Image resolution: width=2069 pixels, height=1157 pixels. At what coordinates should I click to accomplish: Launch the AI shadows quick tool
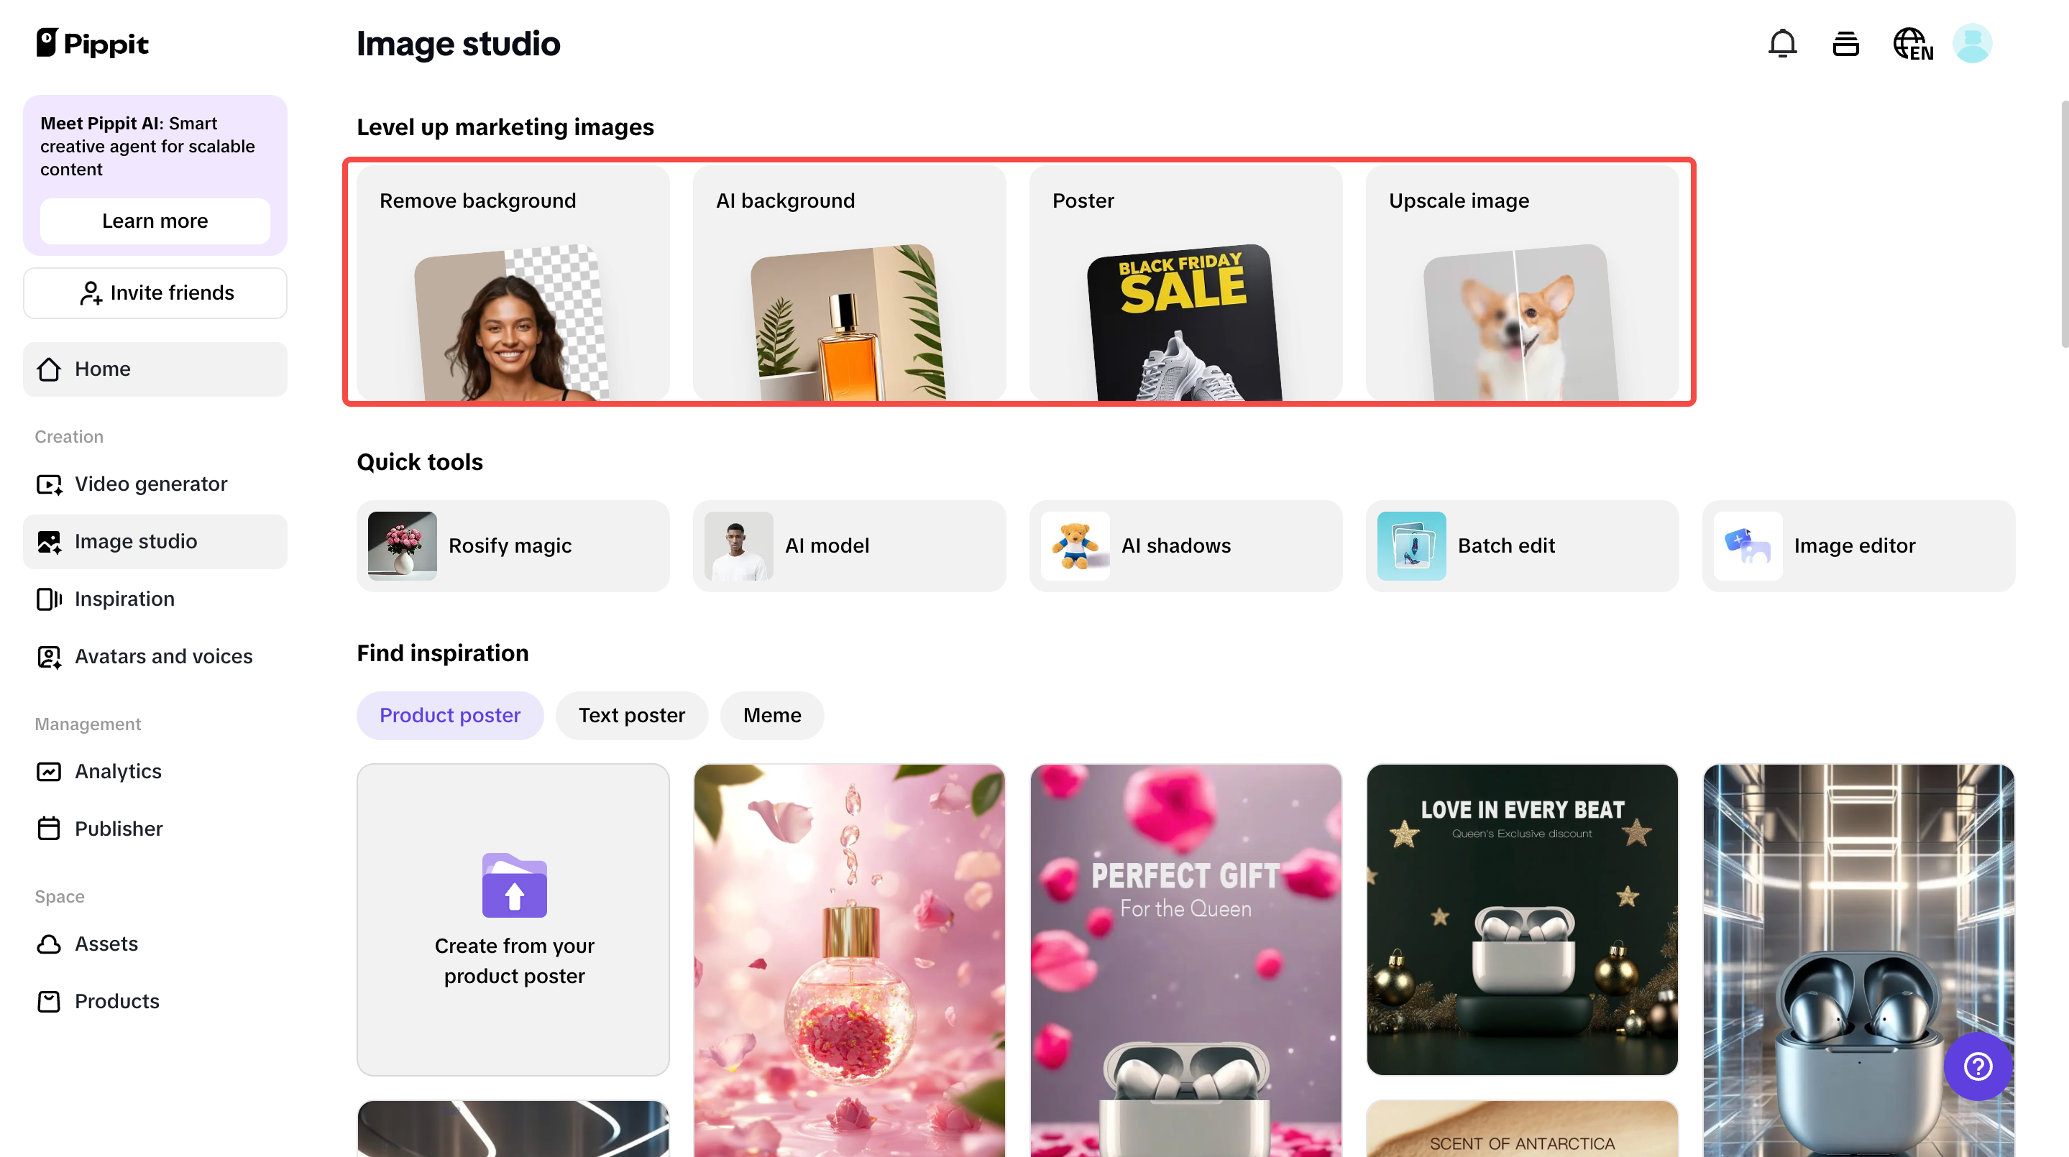(1185, 545)
